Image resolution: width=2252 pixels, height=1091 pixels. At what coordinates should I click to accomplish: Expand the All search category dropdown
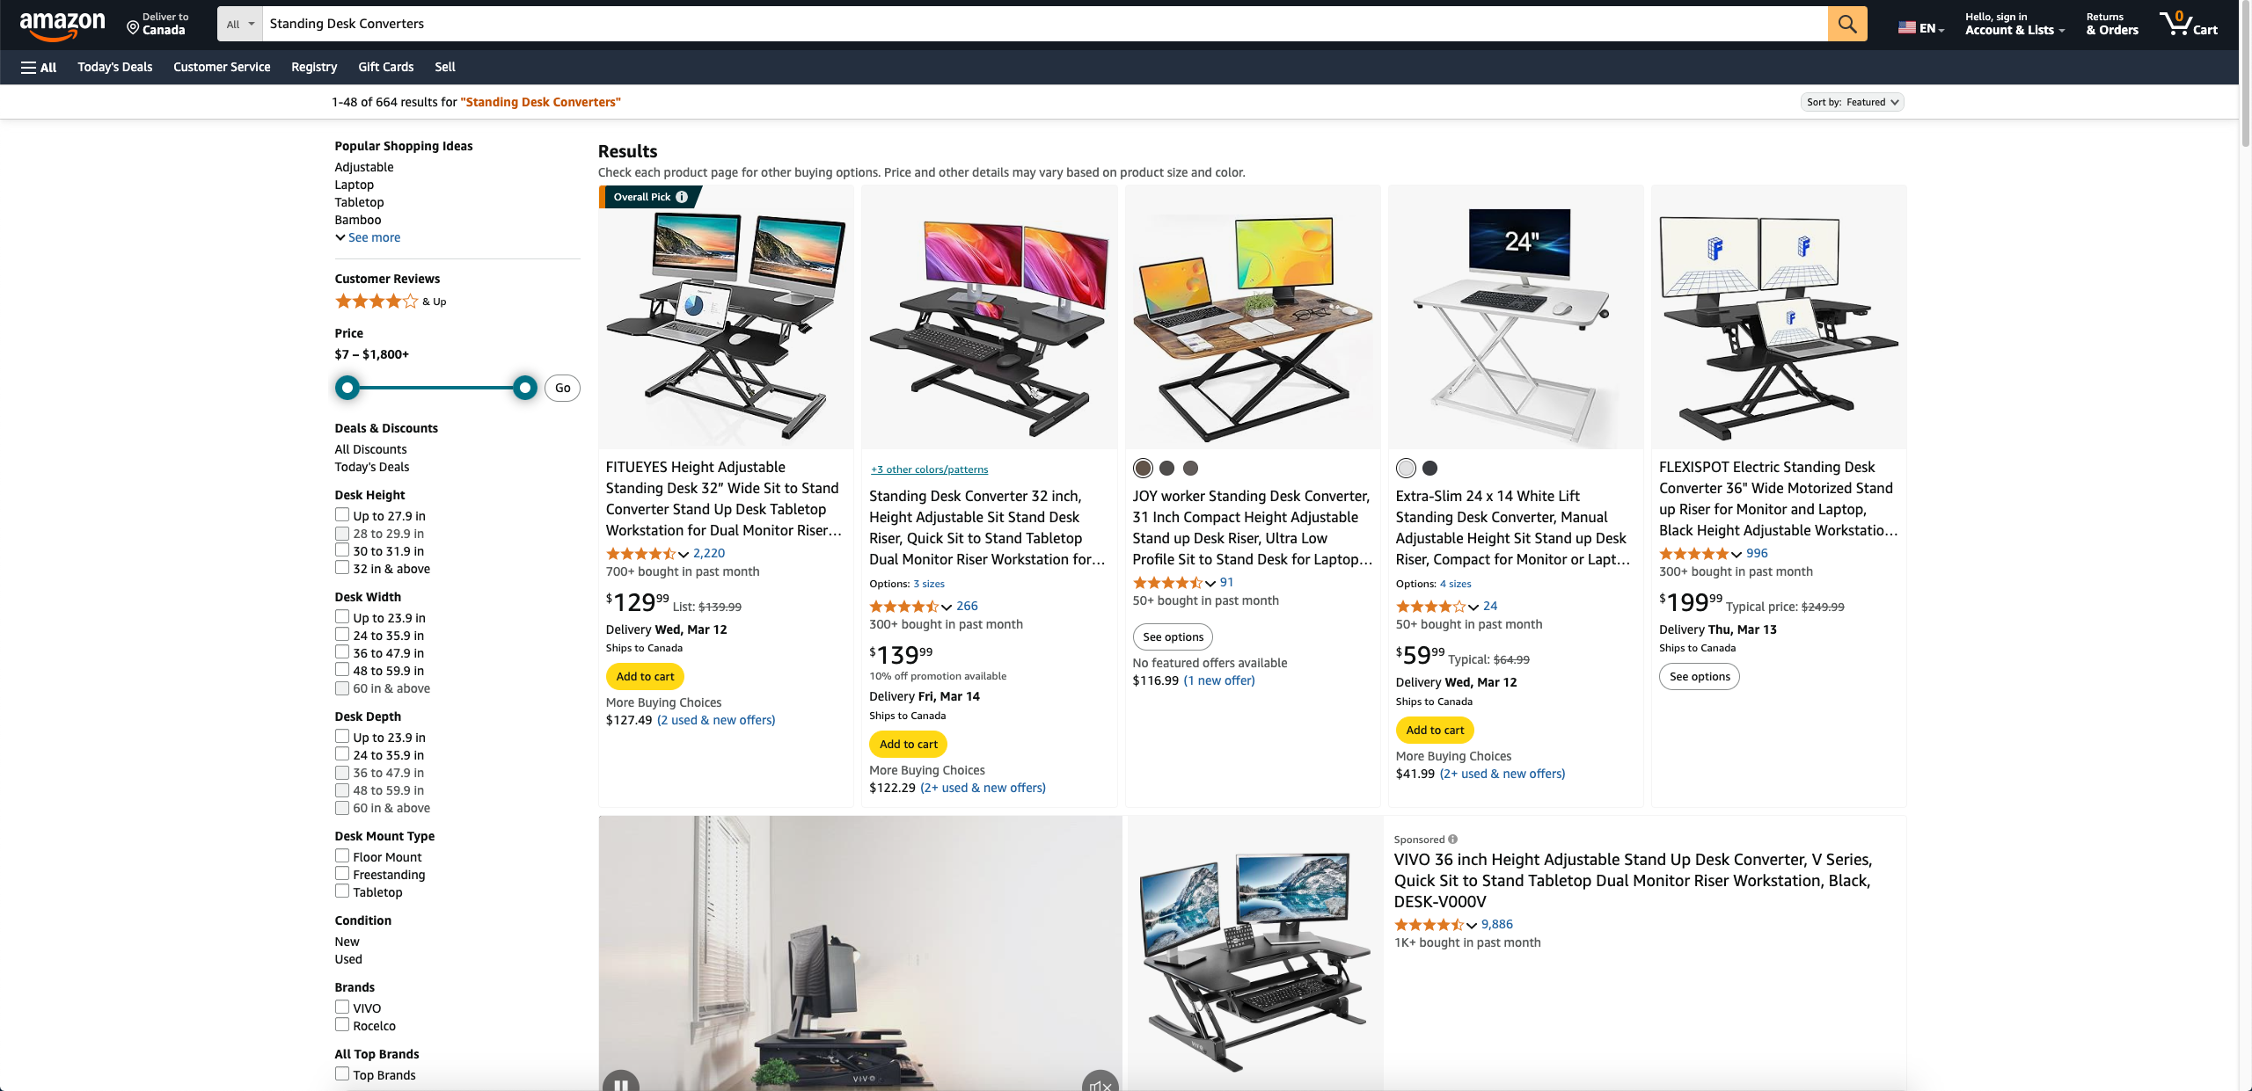click(x=240, y=24)
